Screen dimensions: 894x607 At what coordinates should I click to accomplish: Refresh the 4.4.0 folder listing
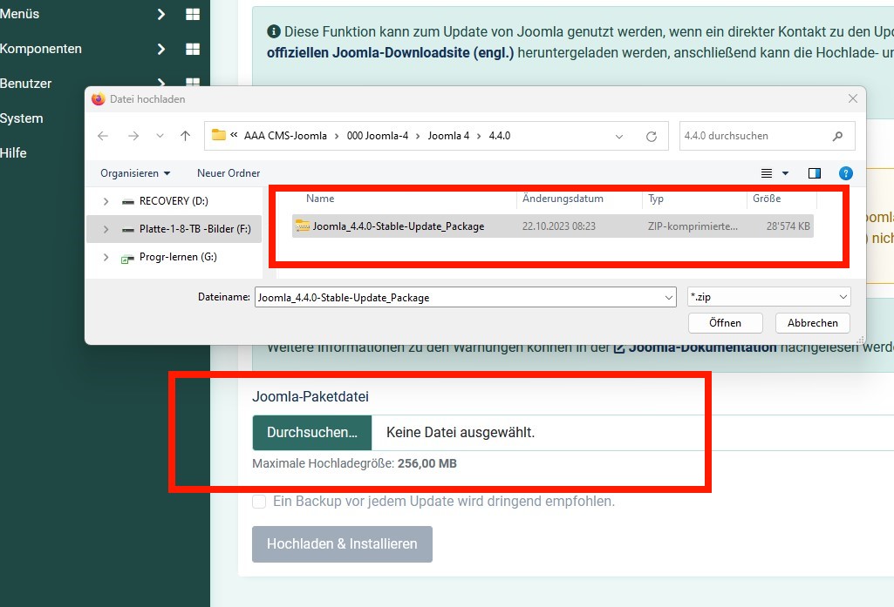pos(652,136)
